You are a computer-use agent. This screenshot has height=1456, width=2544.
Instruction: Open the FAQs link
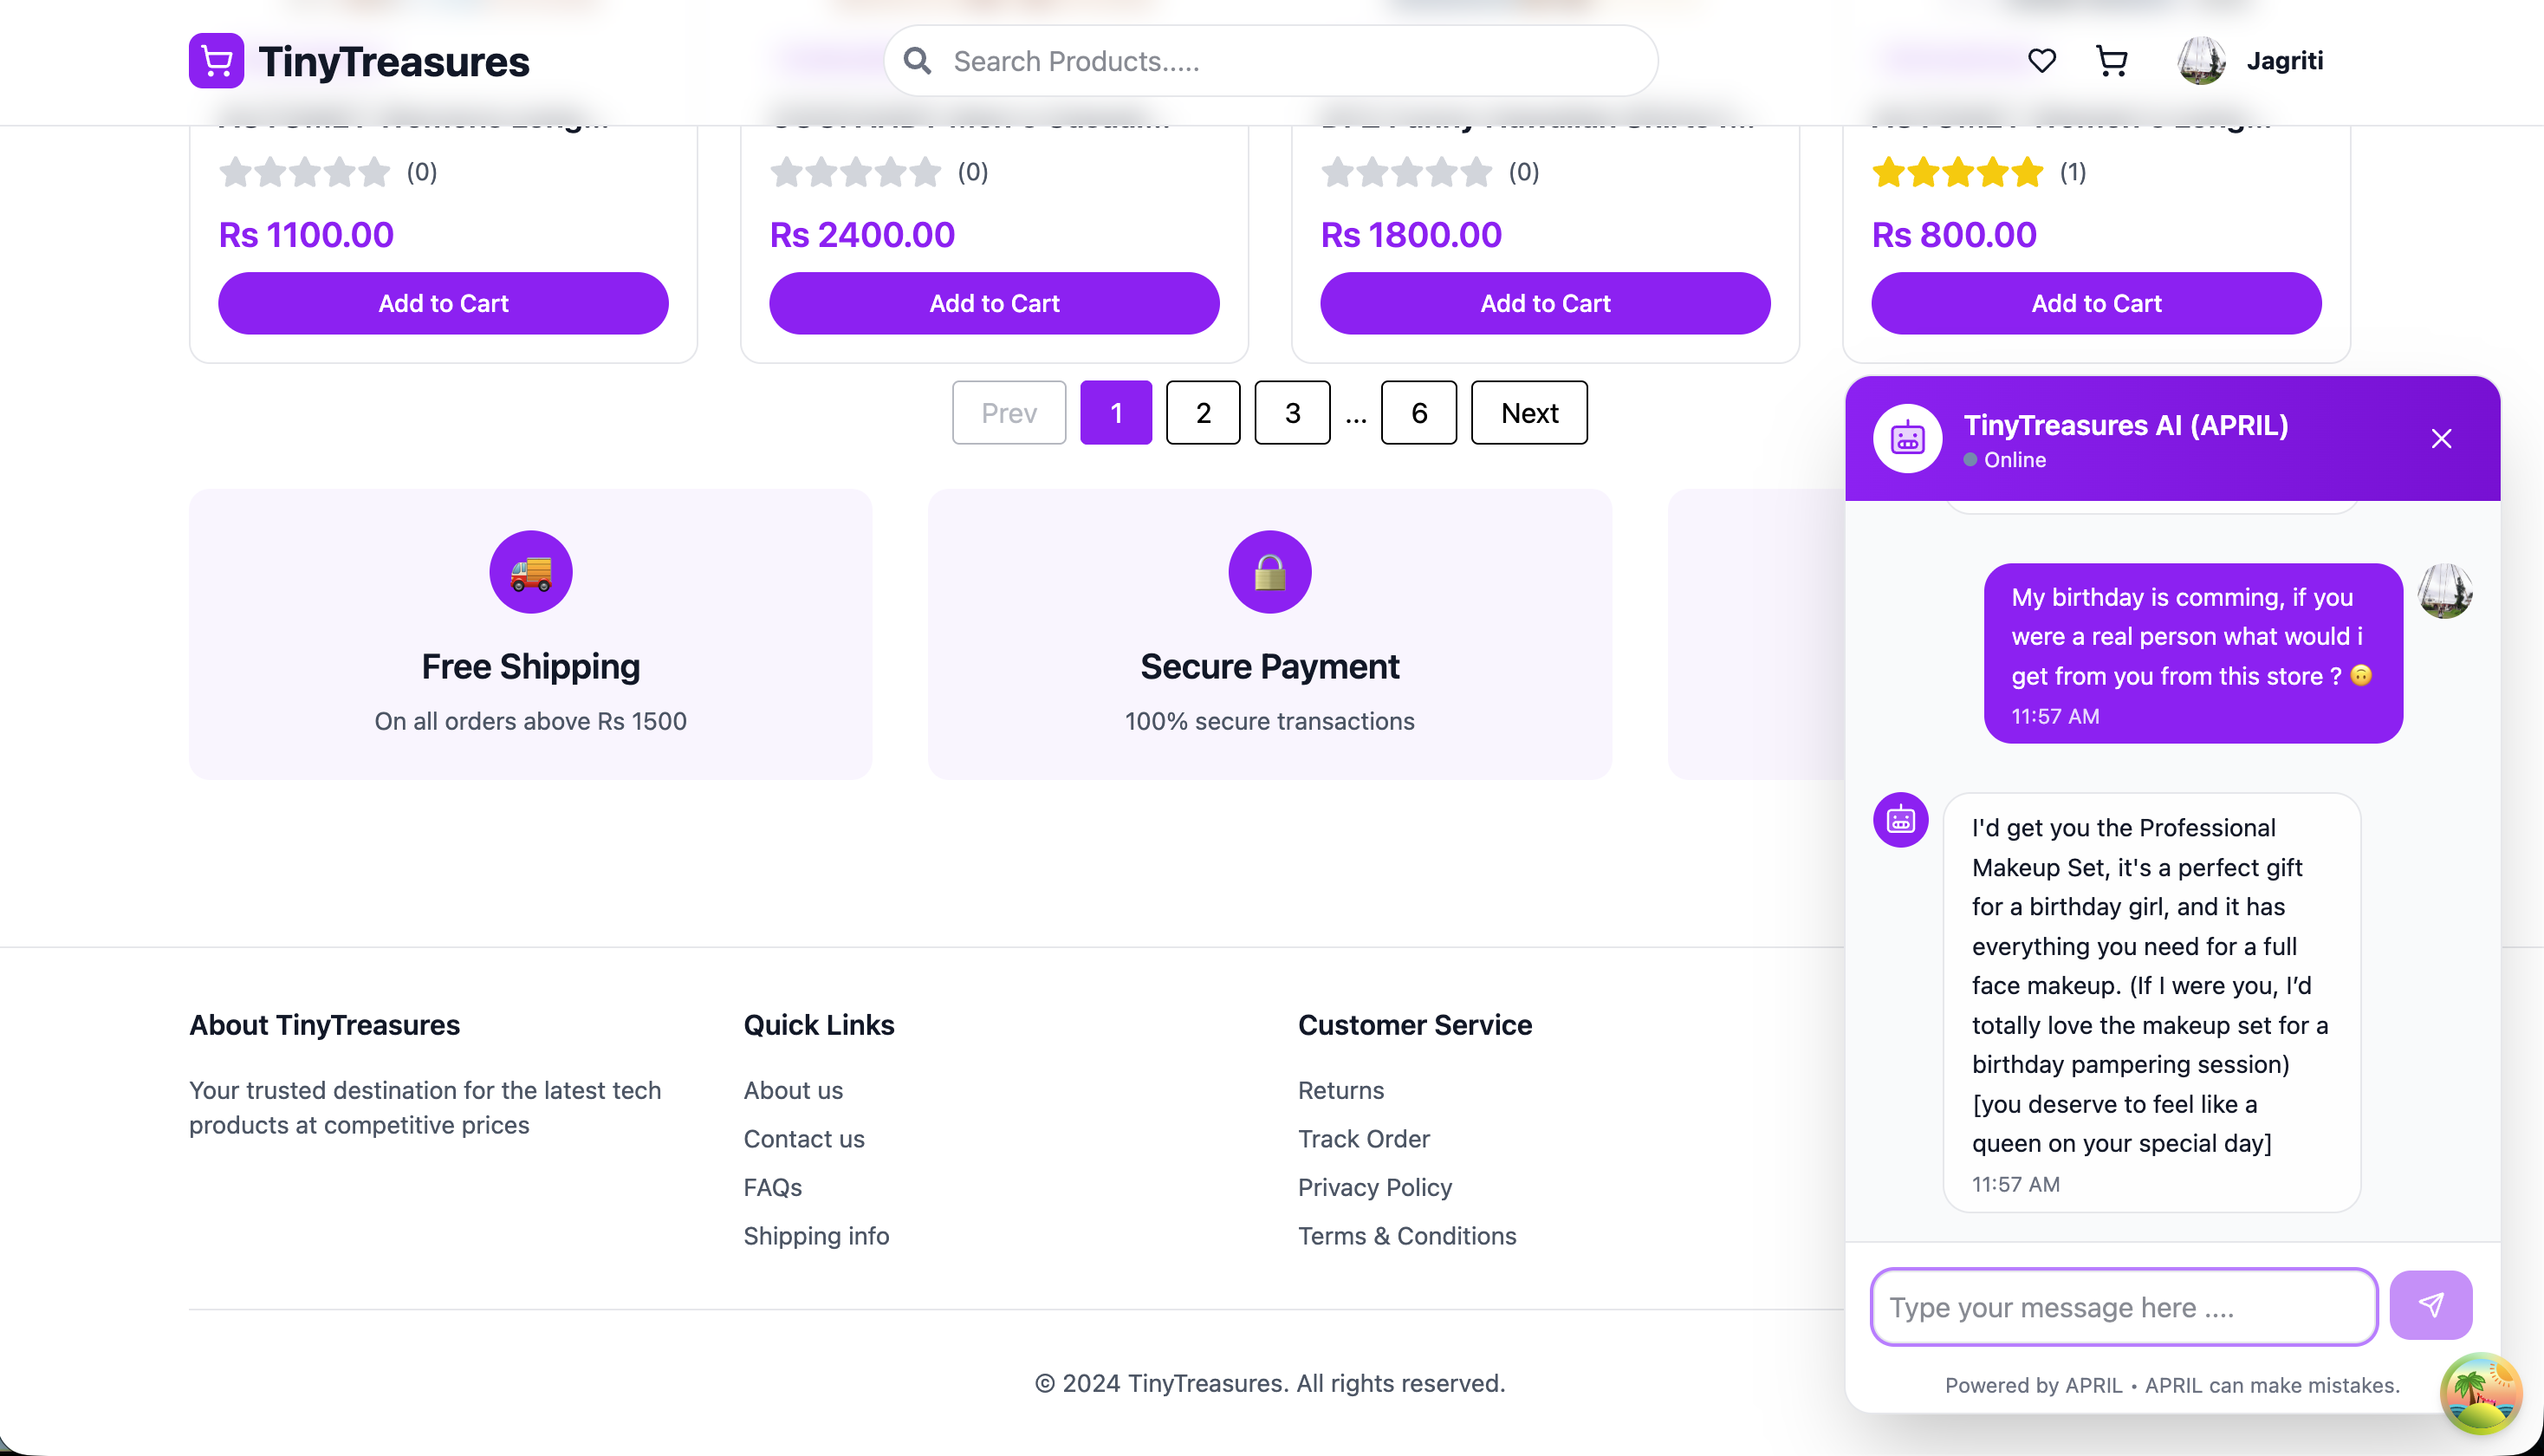(773, 1187)
